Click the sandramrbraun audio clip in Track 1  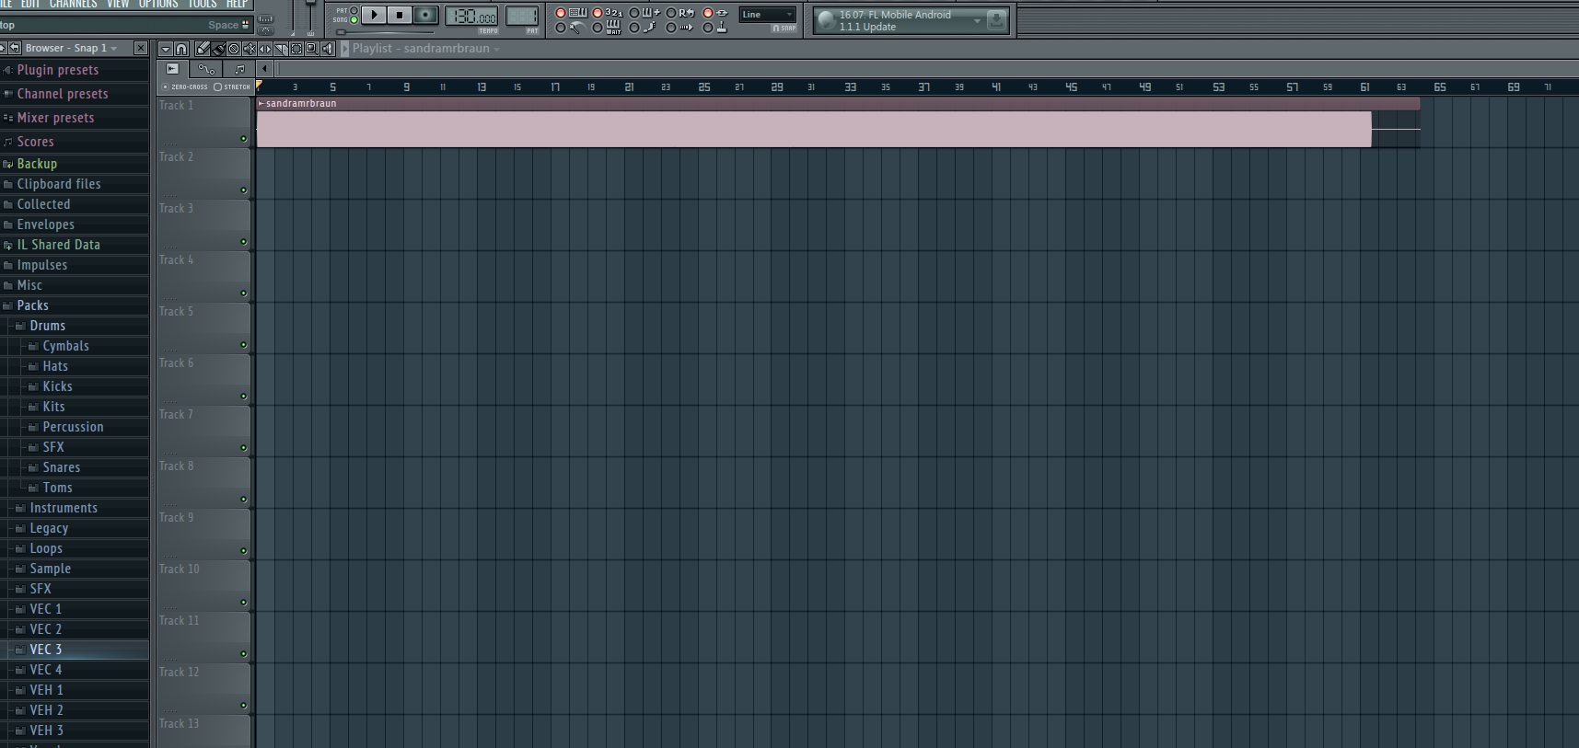coord(838,122)
